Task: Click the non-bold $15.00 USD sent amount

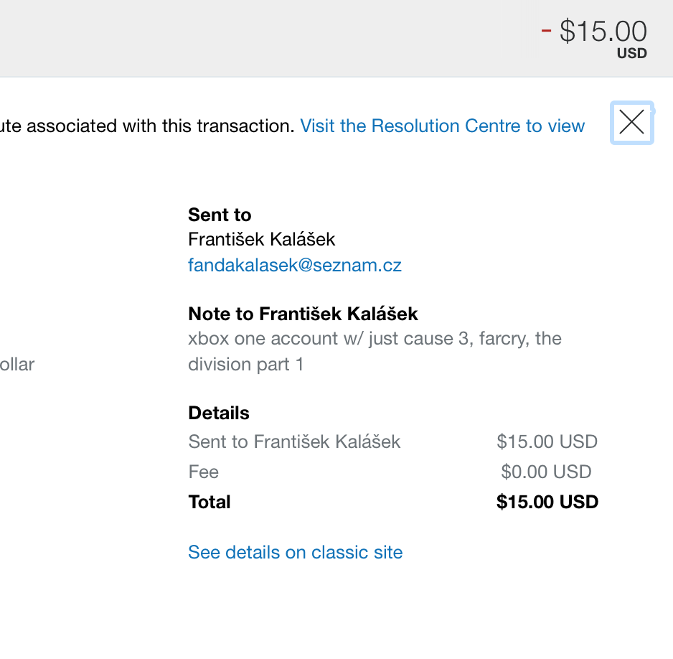Action: click(547, 441)
